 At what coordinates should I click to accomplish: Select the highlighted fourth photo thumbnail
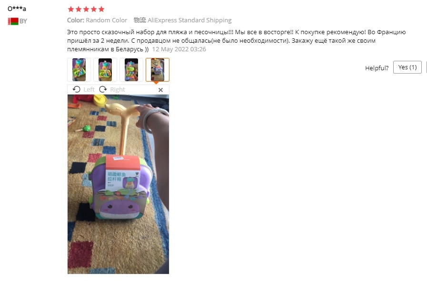[158, 70]
